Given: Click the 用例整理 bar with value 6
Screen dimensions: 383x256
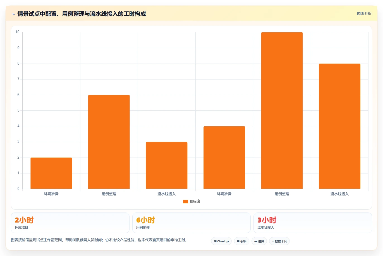Looking at the screenshot, I should [109, 142].
